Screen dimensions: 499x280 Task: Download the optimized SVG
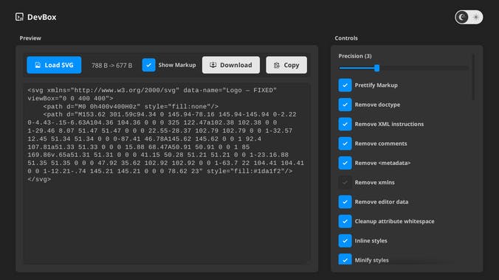tap(231, 65)
